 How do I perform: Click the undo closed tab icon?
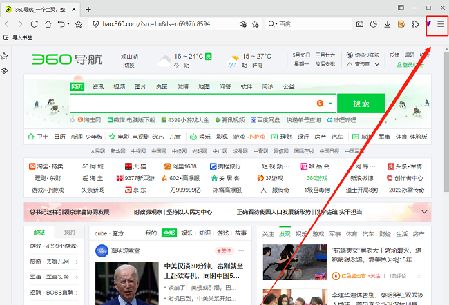61,24
